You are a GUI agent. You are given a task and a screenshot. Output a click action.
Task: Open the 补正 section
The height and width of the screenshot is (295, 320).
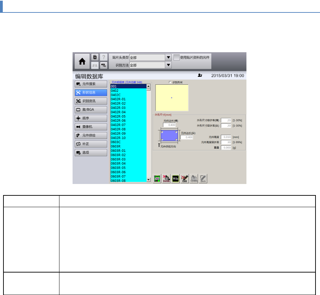pyautogui.click(x=91, y=144)
